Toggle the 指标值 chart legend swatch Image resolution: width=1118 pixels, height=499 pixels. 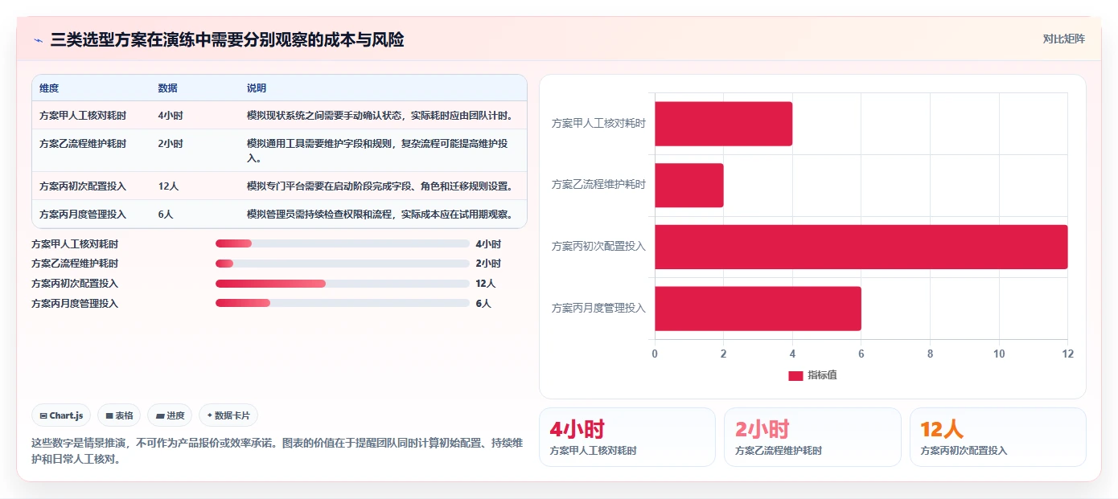795,375
